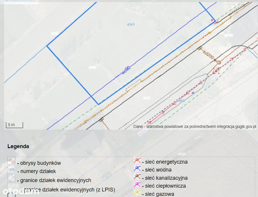
Task: Click the yellow gas network legend icon
Action: (x=137, y=193)
